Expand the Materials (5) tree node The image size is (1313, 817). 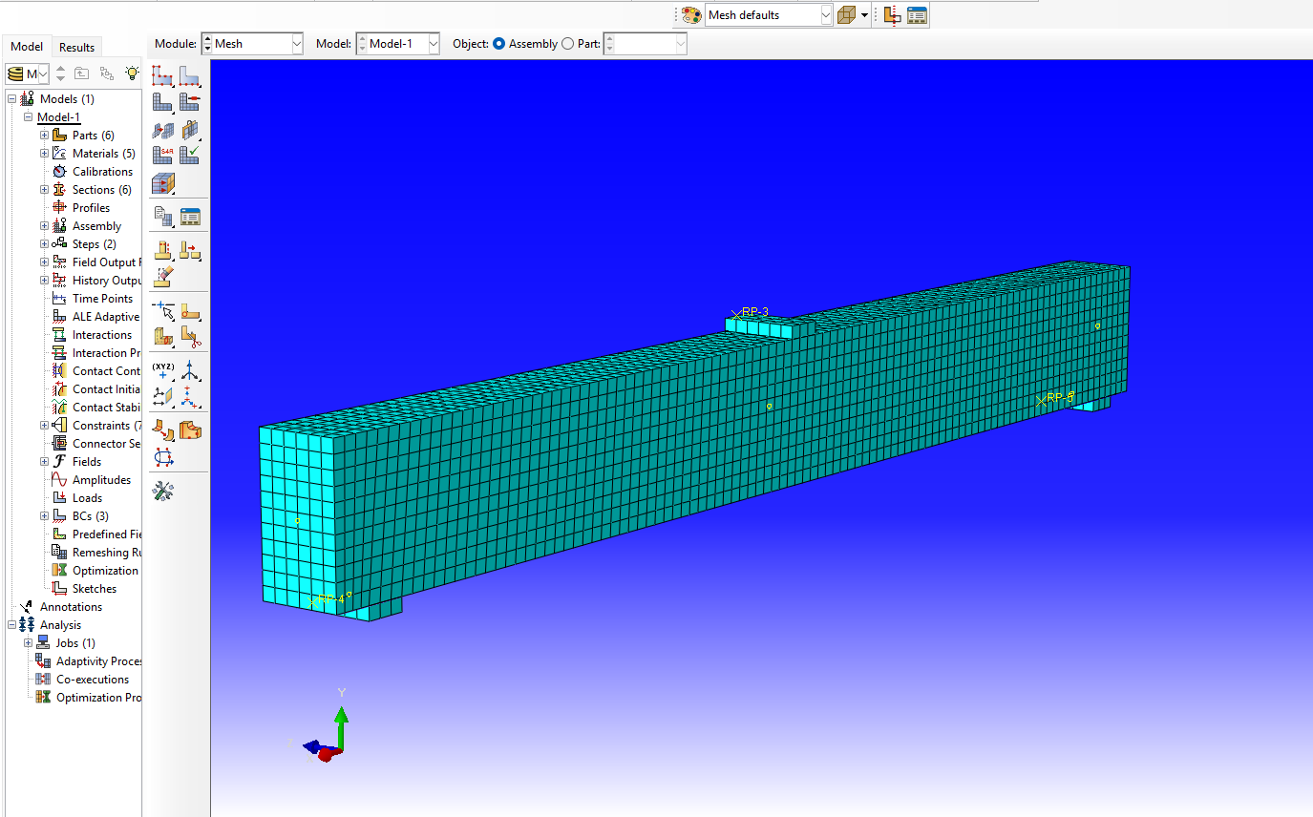(x=44, y=154)
